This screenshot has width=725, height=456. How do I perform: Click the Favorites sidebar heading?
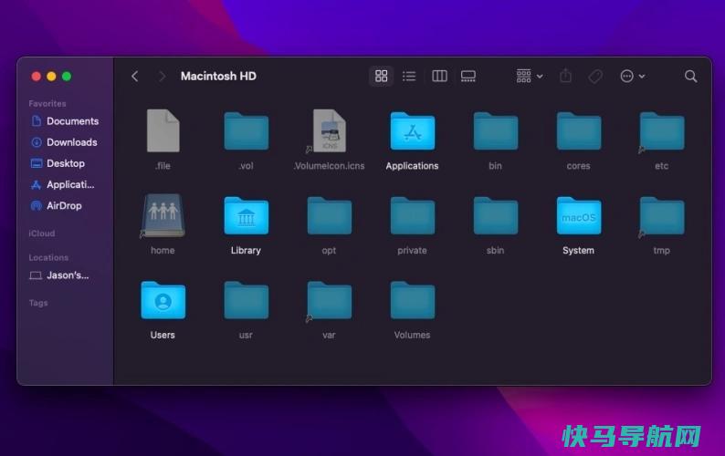coord(47,103)
